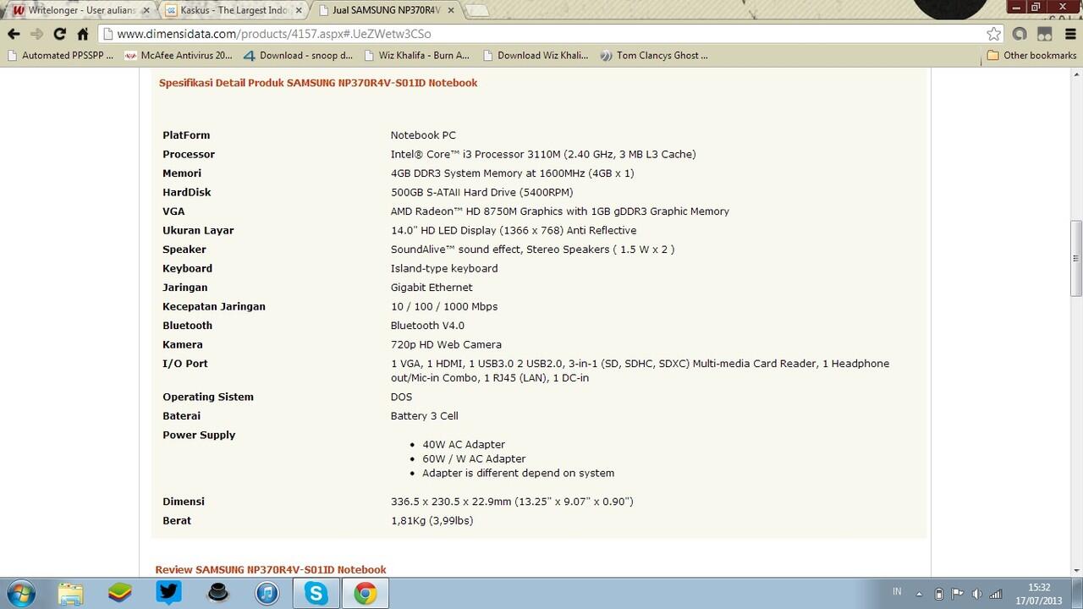1083x609 pixels.
Task: Click the SoundAlive sound effect value
Action: pyautogui.click(x=532, y=250)
